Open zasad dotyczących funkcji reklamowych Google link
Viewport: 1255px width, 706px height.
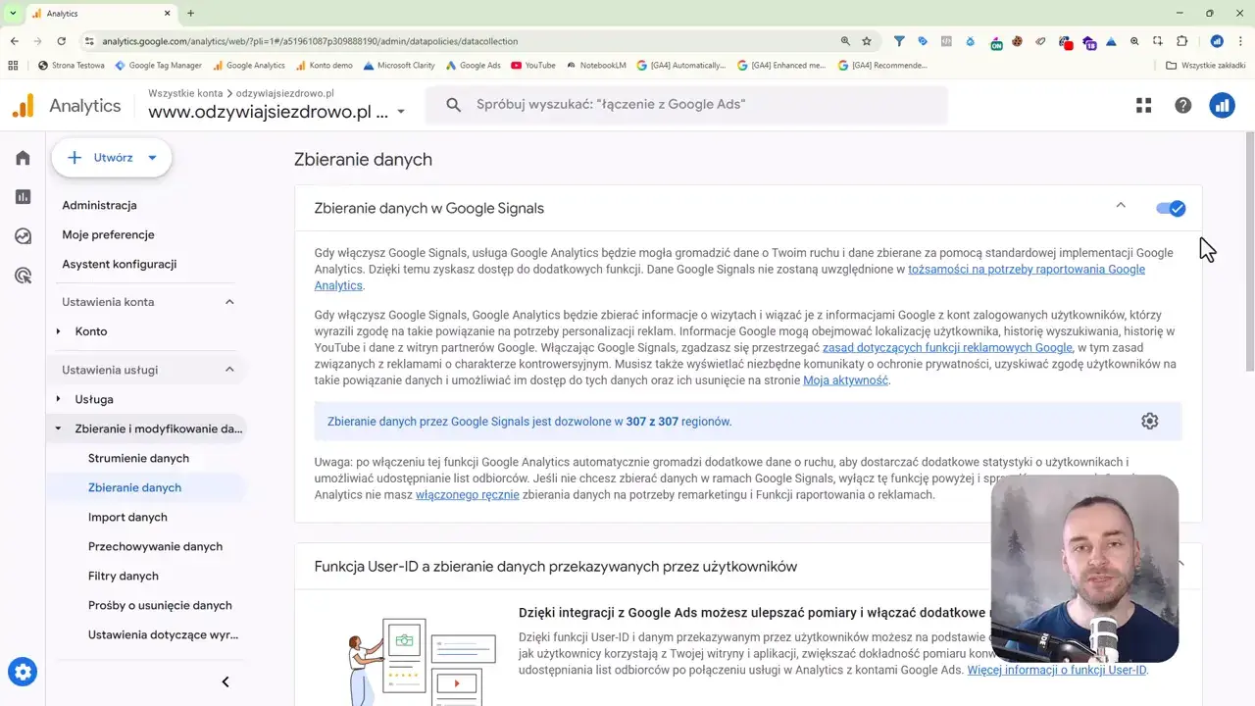(x=947, y=347)
